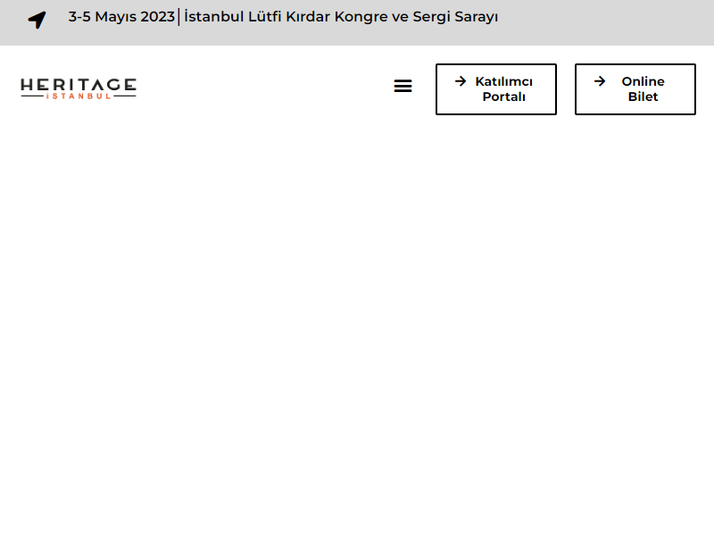Click the arrow icon inside Katılımcı Portalı button
This screenshot has height=536, width=714.
coord(461,81)
